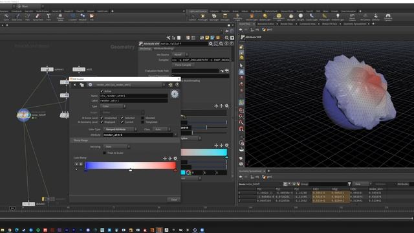Open Color Type dropdown Ramped Attribute
The width and height of the screenshot is (414, 233).
tap(120, 129)
